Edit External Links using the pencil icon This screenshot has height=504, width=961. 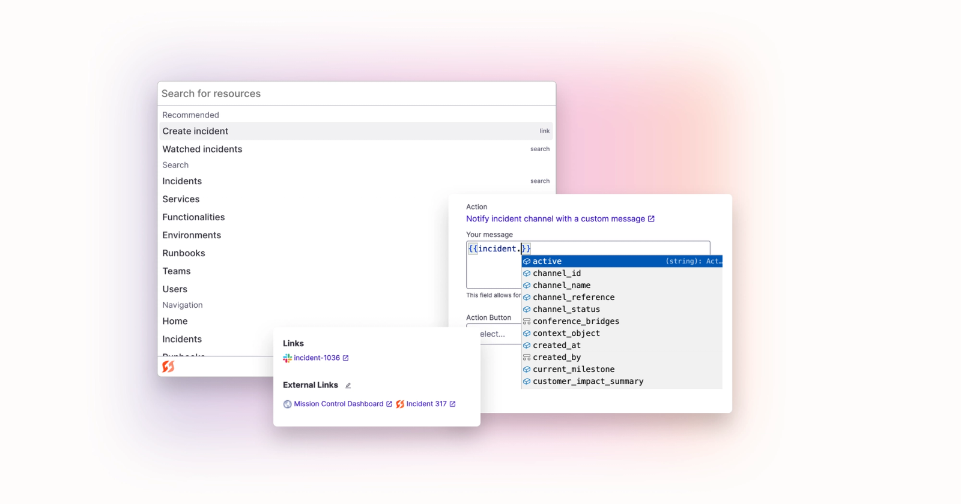pos(348,385)
